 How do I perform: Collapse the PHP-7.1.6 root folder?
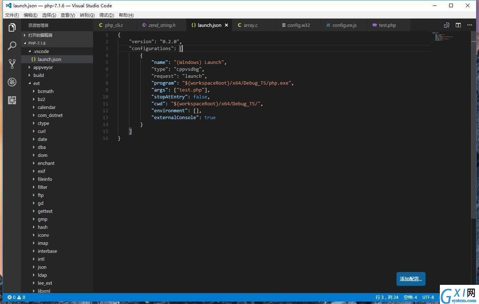[57, 43]
